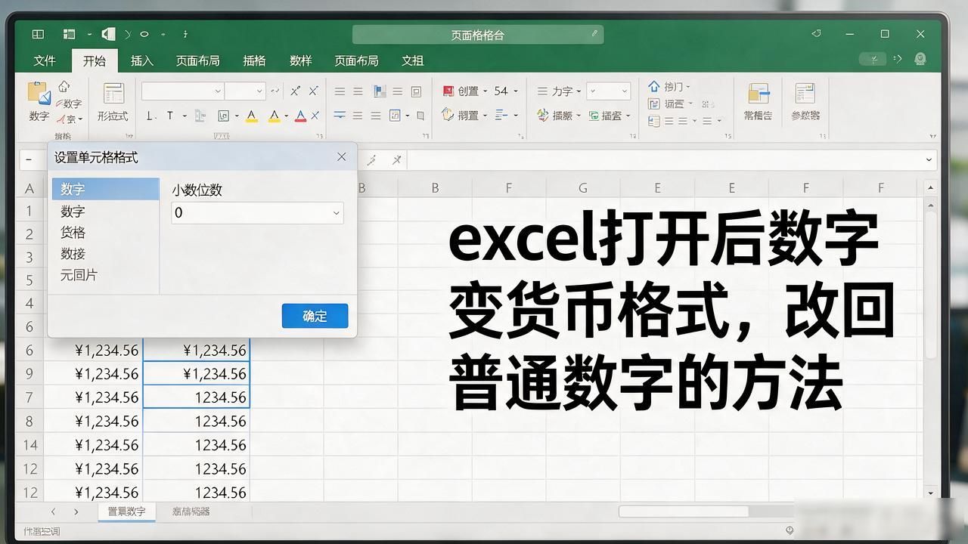
Task: Click the letter T icon in font group
Action: [170, 116]
